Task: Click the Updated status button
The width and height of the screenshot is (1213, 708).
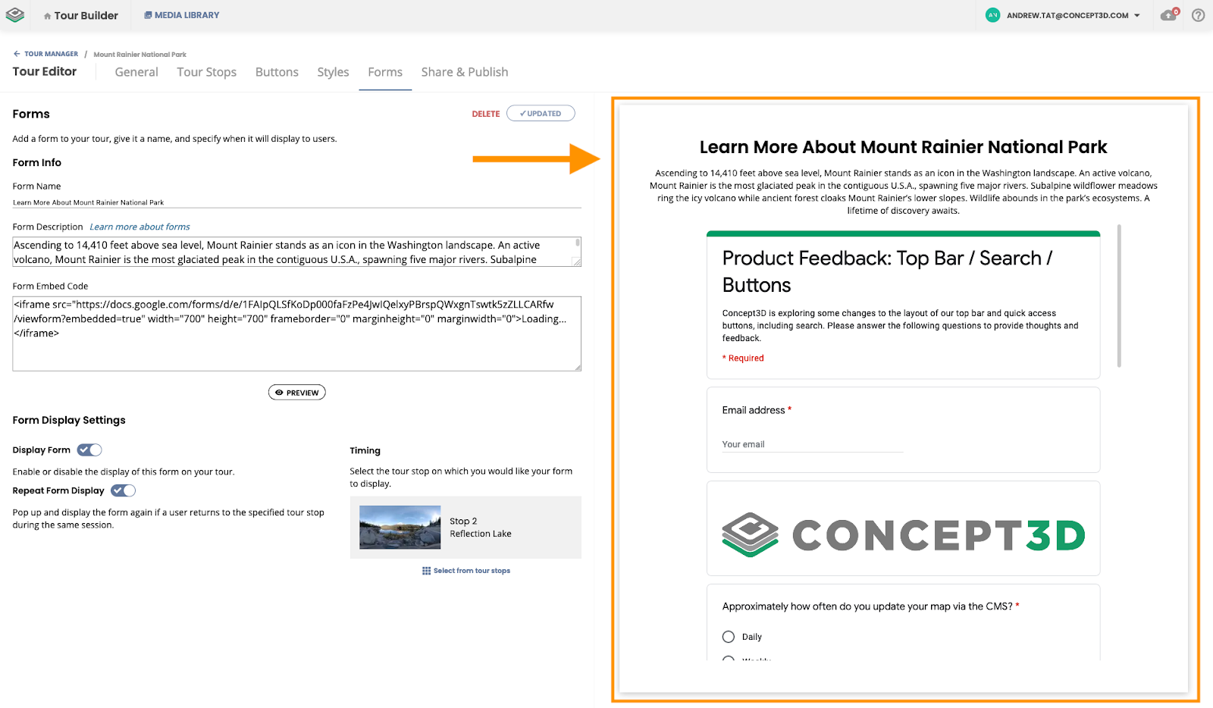Action: point(541,114)
